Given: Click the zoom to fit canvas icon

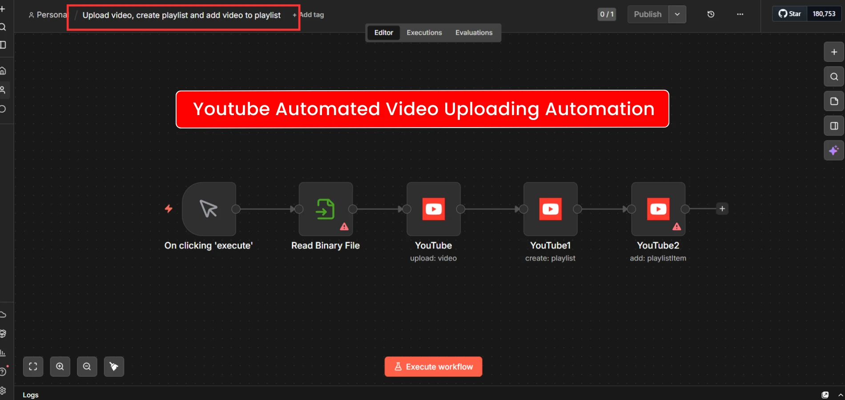Looking at the screenshot, I should (x=33, y=367).
